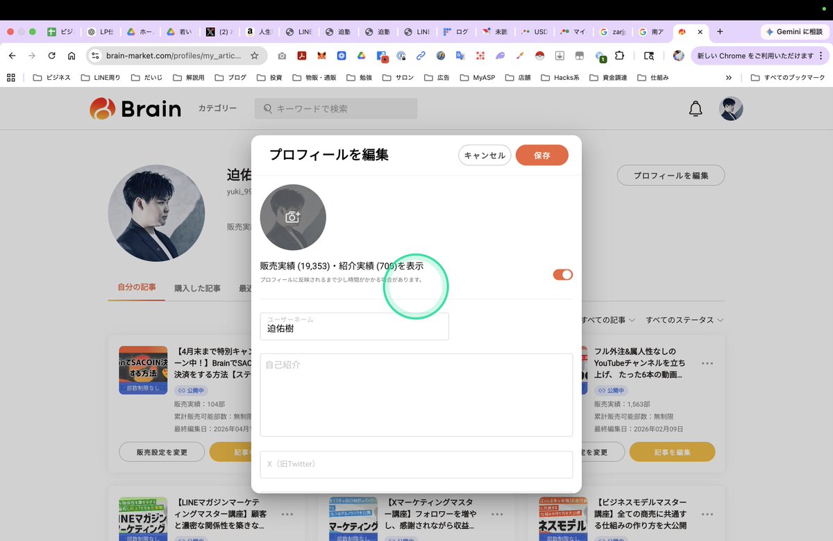Open the ビジネス bookmark folder
Viewport: 833px width, 541px height.
click(51, 78)
